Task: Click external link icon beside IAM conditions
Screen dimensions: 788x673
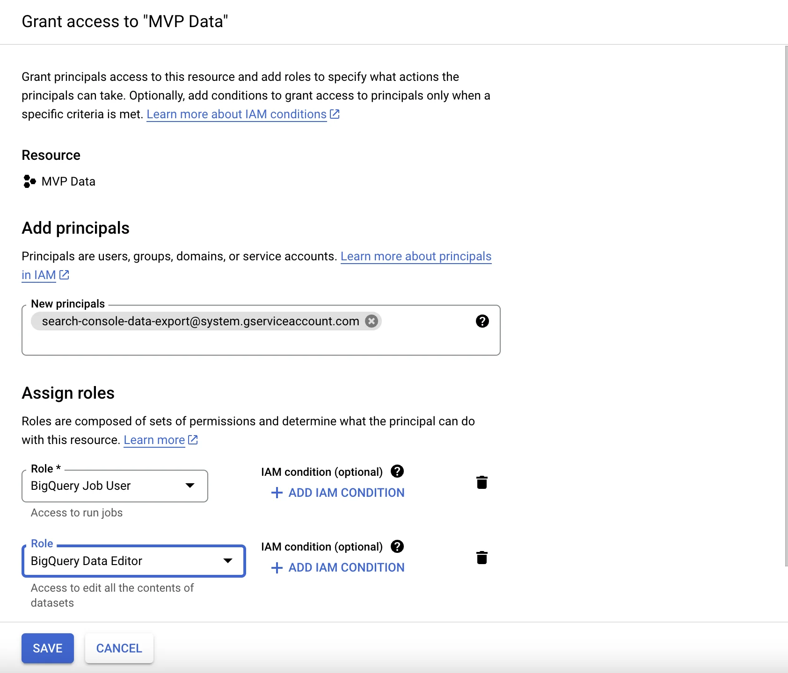Action: 335,114
